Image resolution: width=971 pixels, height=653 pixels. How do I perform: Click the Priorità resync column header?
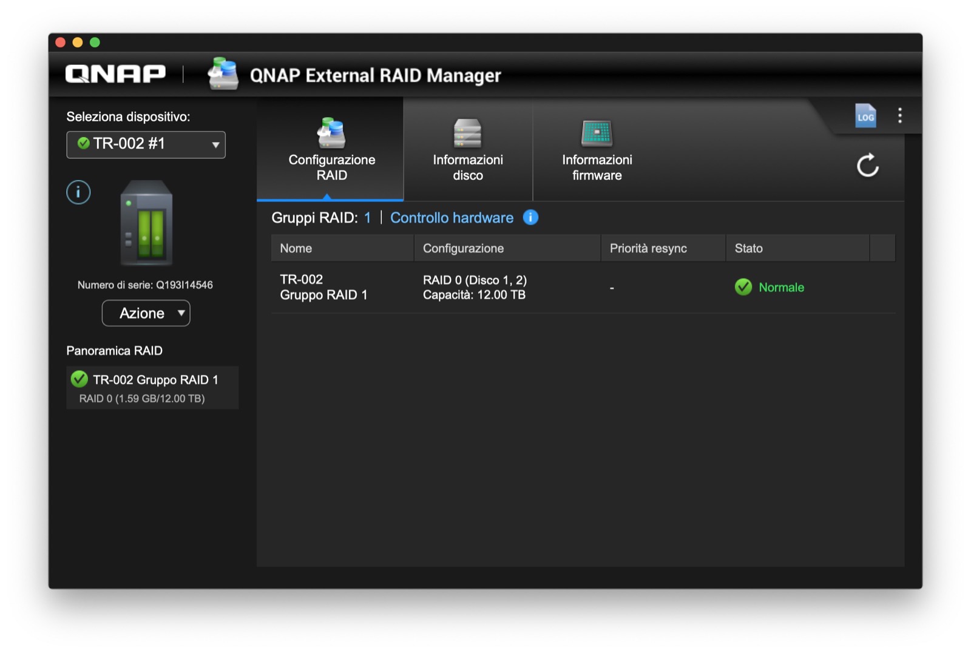pos(663,248)
